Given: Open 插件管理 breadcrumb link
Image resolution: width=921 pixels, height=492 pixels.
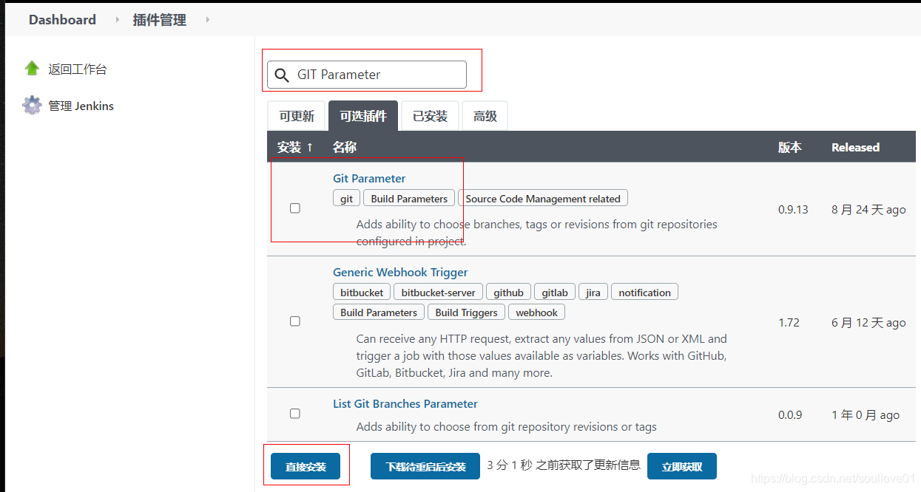Looking at the screenshot, I should (x=159, y=20).
